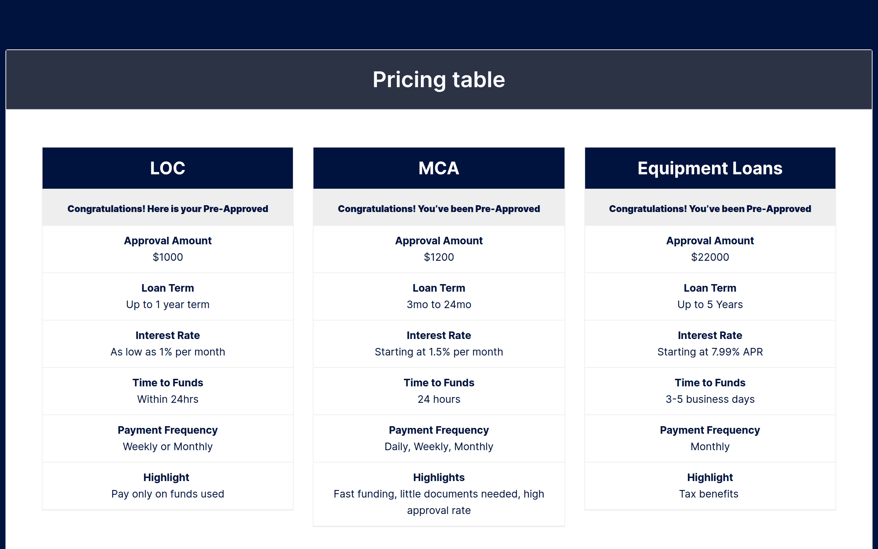Image resolution: width=878 pixels, height=549 pixels.
Task: Click 'Starting at 7.99% APR' rate
Action: click(x=710, y=352)
